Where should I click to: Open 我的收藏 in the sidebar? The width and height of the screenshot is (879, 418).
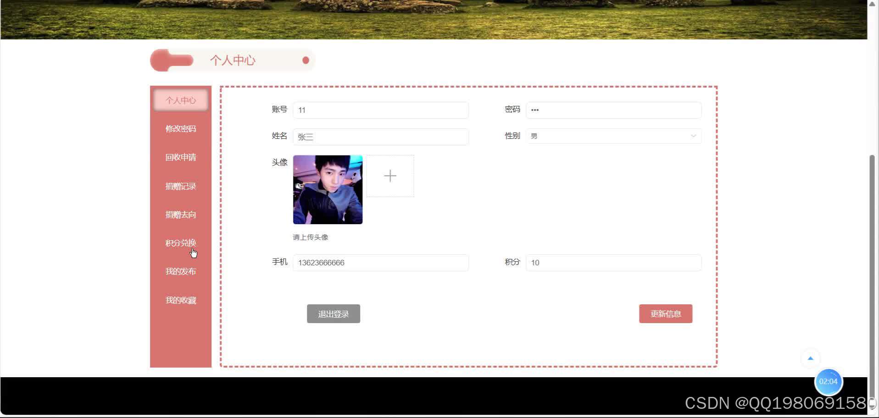point(181,300)
